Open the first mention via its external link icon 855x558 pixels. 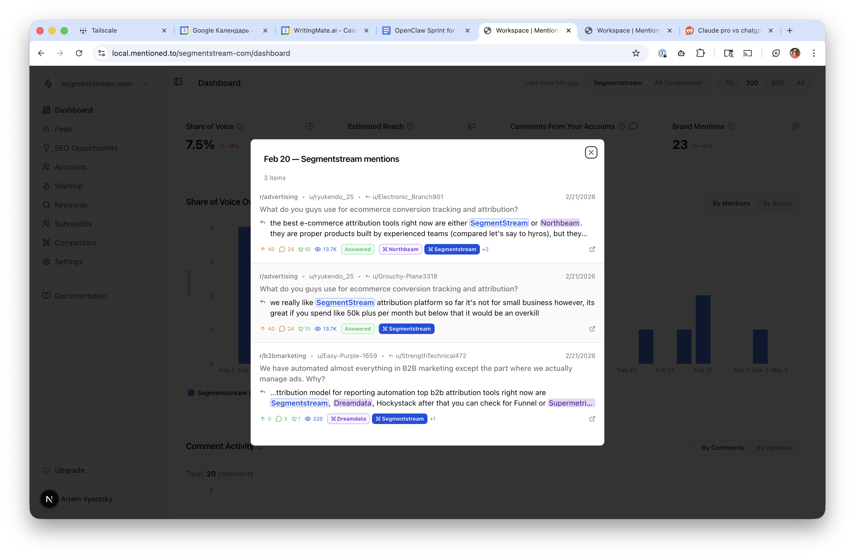point(592,249)
